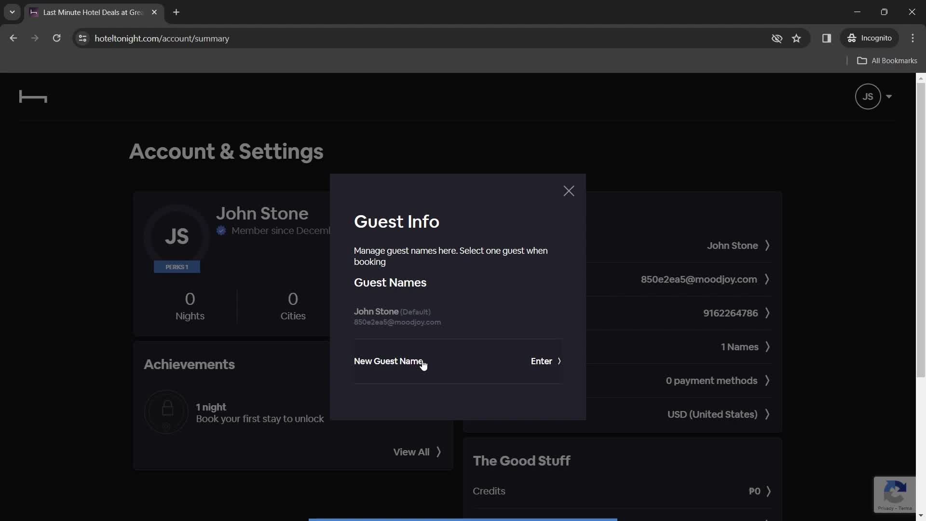Click scrollbar up arrow
926x521 pixels.
[x=921, y=78]
